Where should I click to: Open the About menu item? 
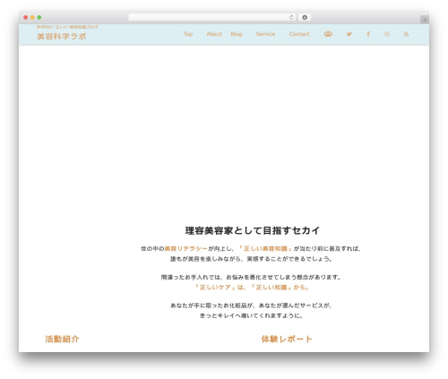pyautogui.click(x=214, y=34)
